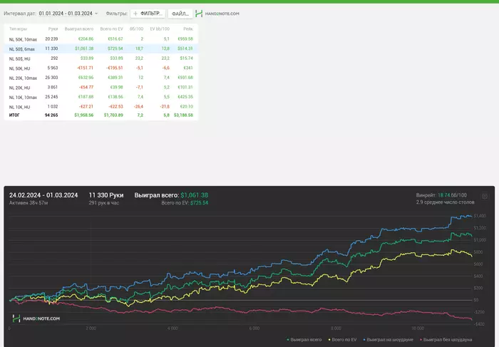499x347 pixels.
Task: Click the €39.98 EV cell
Action: click(x=116, y=87)
